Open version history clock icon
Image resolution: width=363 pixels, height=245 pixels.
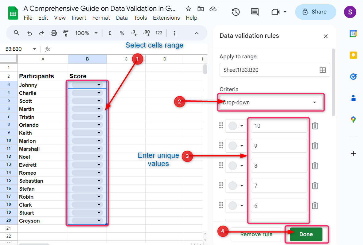click(x=236, y=12)
